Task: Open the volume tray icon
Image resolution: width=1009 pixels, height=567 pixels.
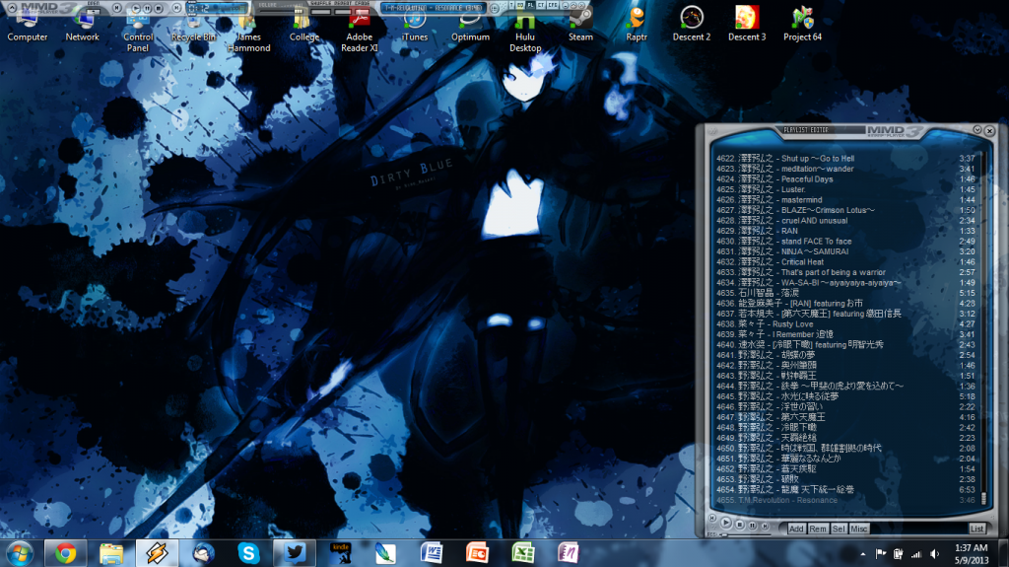Action: 935,554
